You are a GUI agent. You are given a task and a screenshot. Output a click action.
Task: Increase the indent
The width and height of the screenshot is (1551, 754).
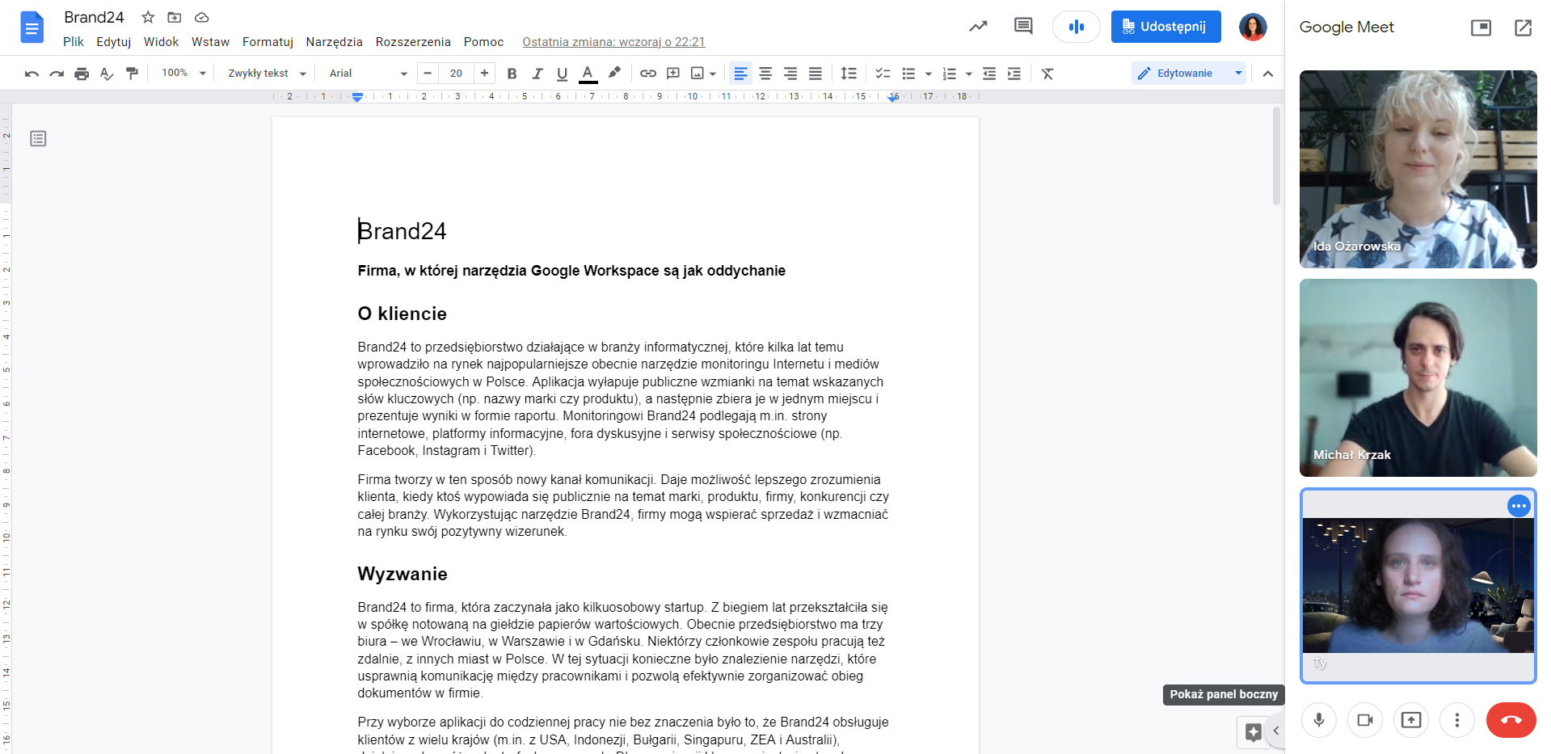(1014, 74)
